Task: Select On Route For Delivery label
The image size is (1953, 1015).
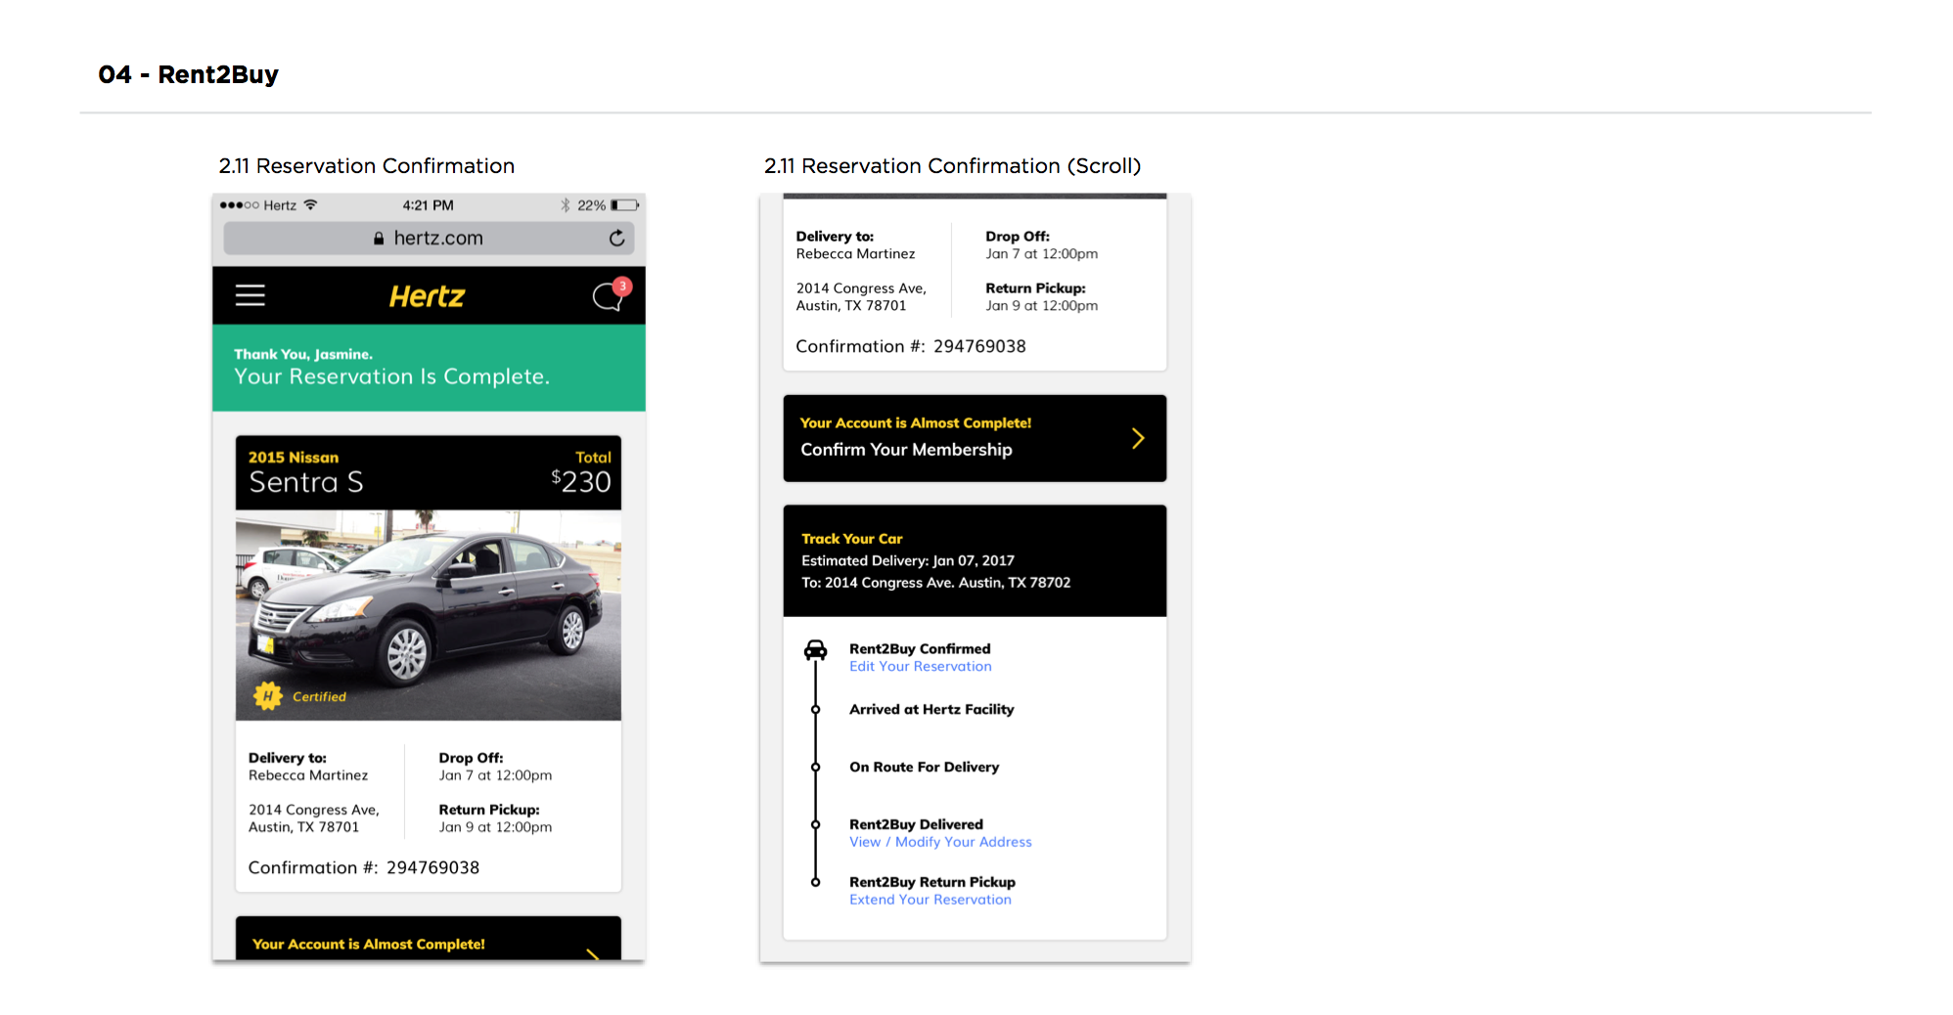Action: point(924,768)
